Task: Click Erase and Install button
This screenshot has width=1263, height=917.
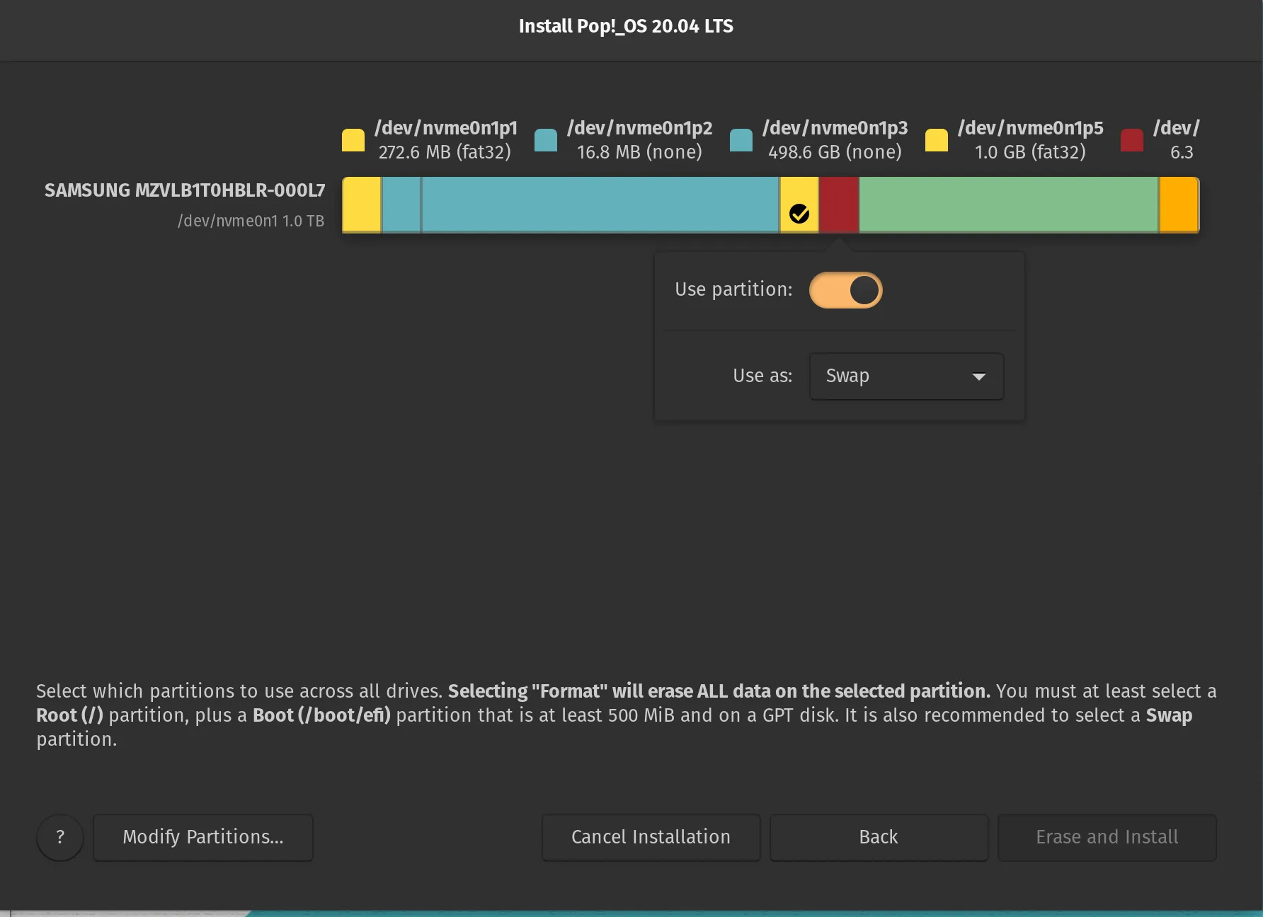Action: 1107,837
